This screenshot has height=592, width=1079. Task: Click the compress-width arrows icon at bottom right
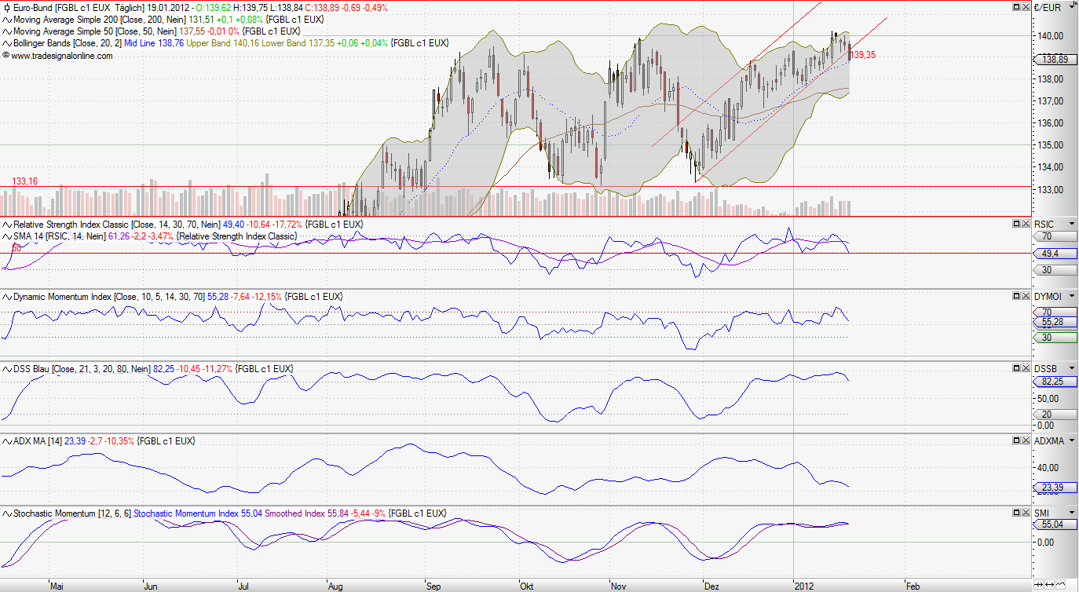(1039, 584)
